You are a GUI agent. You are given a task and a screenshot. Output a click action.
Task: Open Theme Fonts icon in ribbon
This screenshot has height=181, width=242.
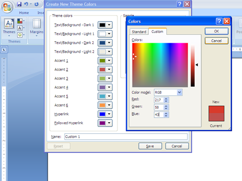(20, 28)
